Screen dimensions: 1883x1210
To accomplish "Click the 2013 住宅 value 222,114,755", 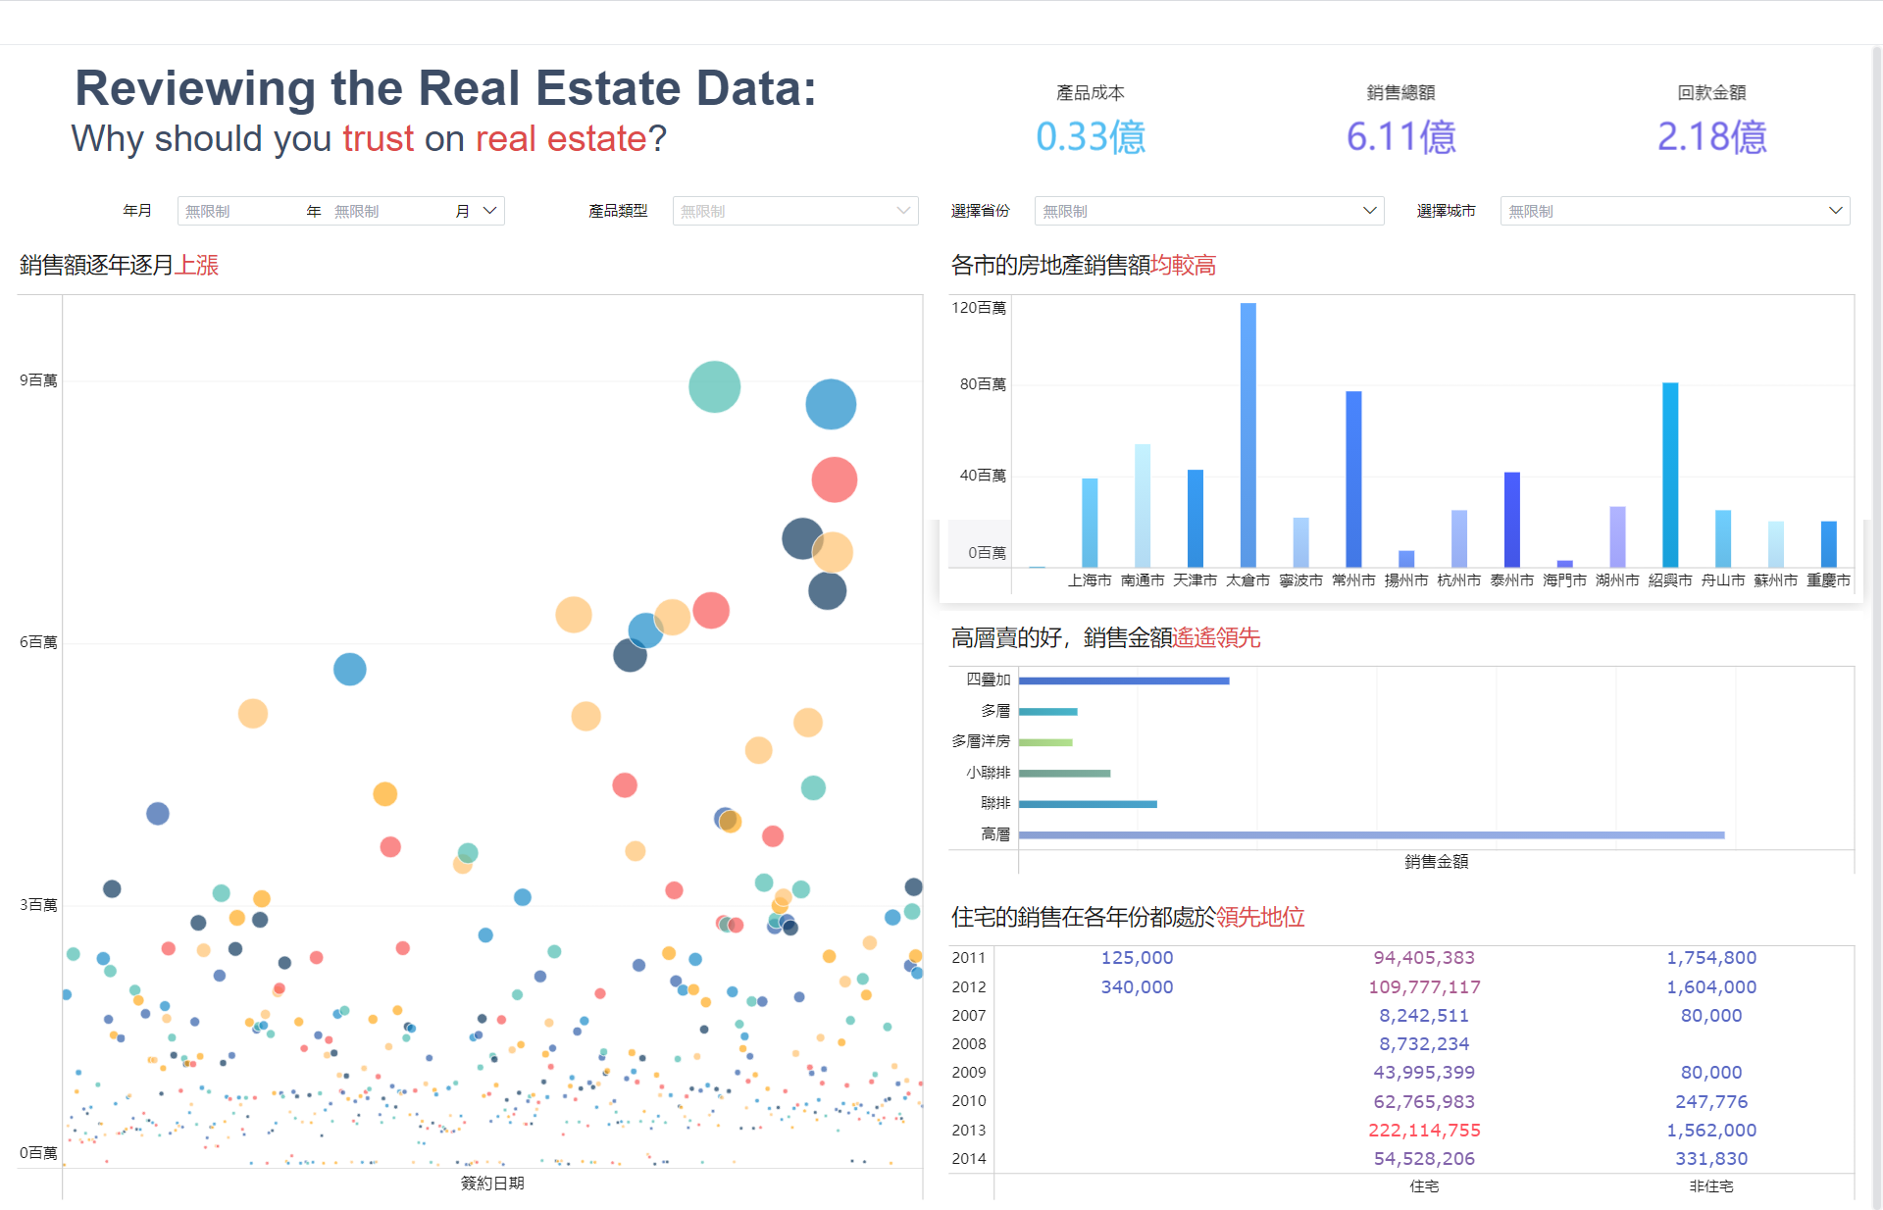I will point(1424,1131).
